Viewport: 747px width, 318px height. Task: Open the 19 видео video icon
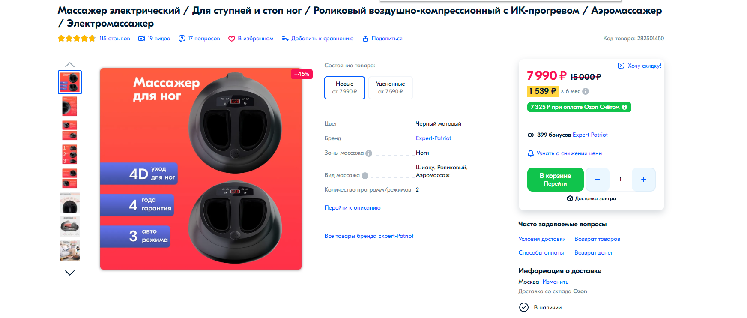[142, 39]
